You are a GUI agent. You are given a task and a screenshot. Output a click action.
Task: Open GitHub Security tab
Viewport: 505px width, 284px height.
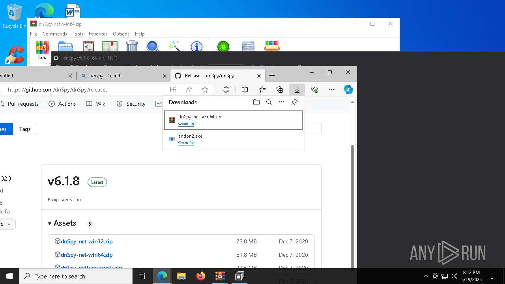(x=131, y=104)
